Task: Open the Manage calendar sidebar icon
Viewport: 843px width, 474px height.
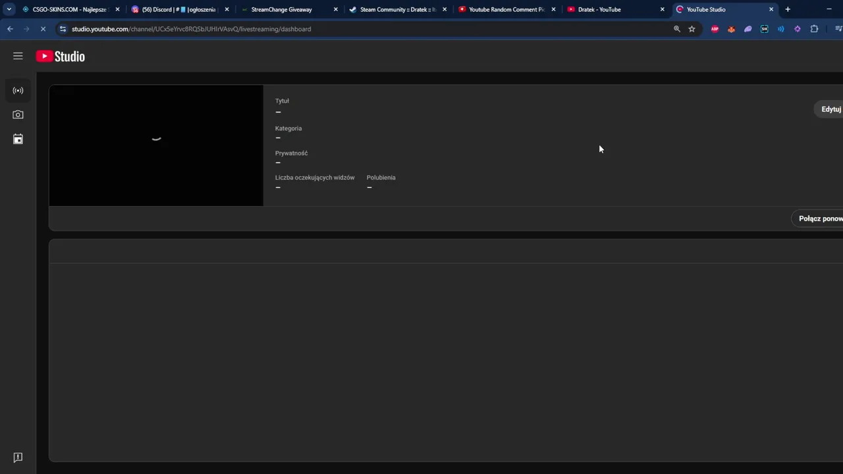Action: click(18, 139)
